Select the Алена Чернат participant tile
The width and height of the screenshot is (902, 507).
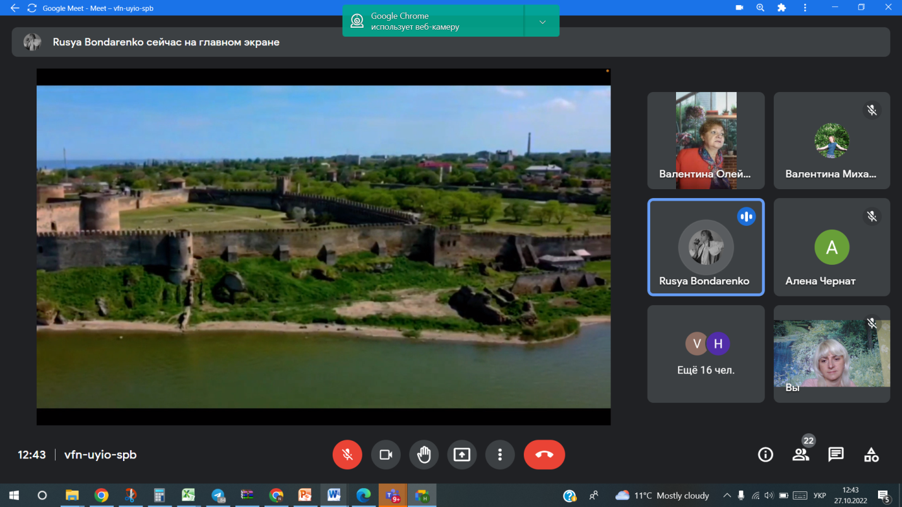pyautogui.click(x=831, y=247)
